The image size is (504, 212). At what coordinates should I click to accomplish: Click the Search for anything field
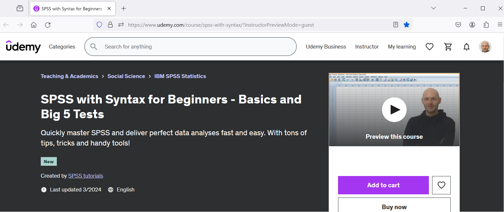(x=193, y=47)
